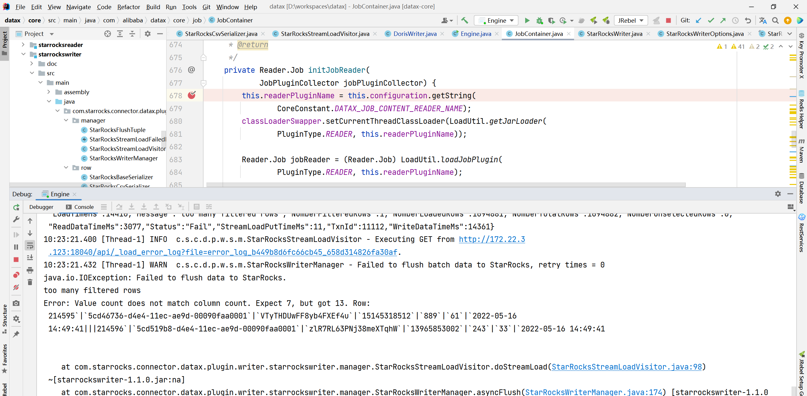Expand the doc folder in project tree
This screenshot has height=396, width=807.
point(32,64)
